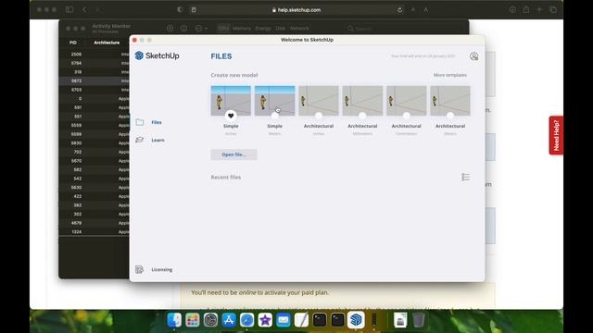Set last Architectural Meters template as default
Screen dimensions: 593x333
[x=450, y=116]
